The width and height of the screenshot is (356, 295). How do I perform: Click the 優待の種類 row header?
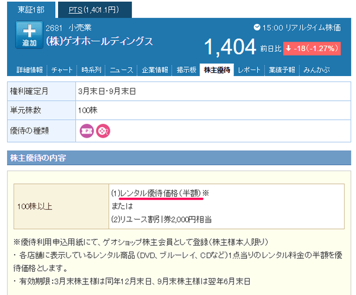42,131
